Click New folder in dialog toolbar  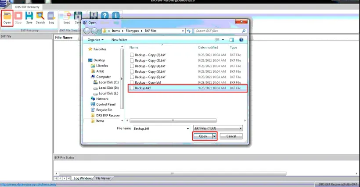119,40
